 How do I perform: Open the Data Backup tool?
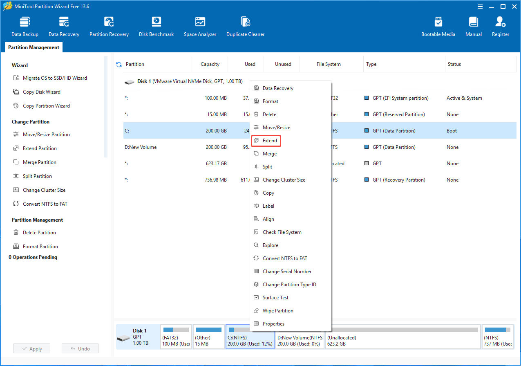pos(25,27)
